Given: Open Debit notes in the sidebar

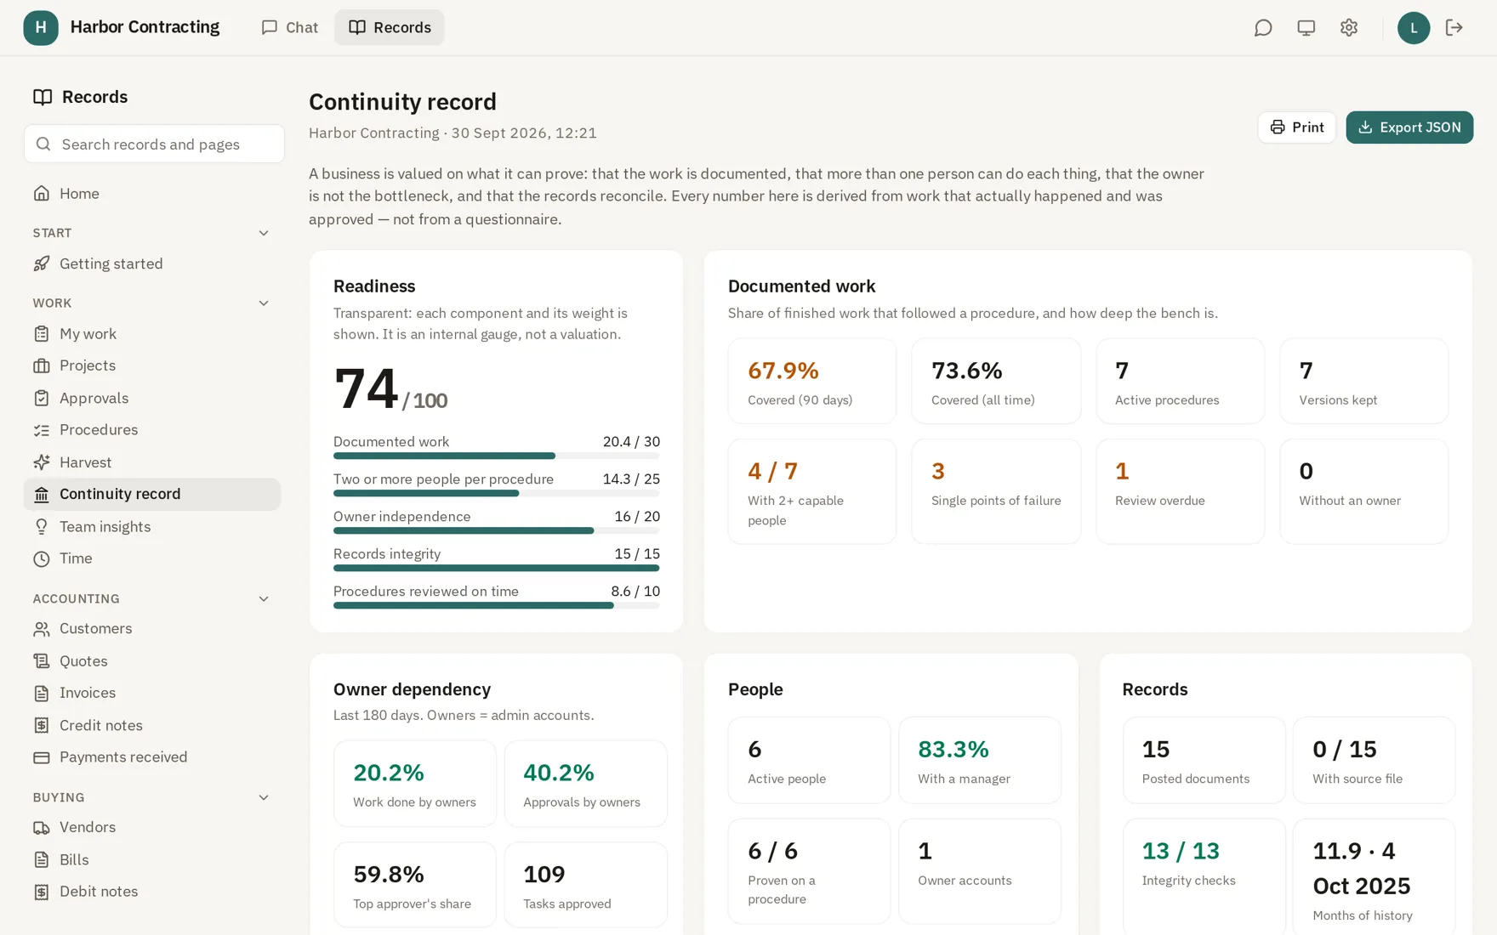Looking at the screenshot, I should [x=152, y=892].
